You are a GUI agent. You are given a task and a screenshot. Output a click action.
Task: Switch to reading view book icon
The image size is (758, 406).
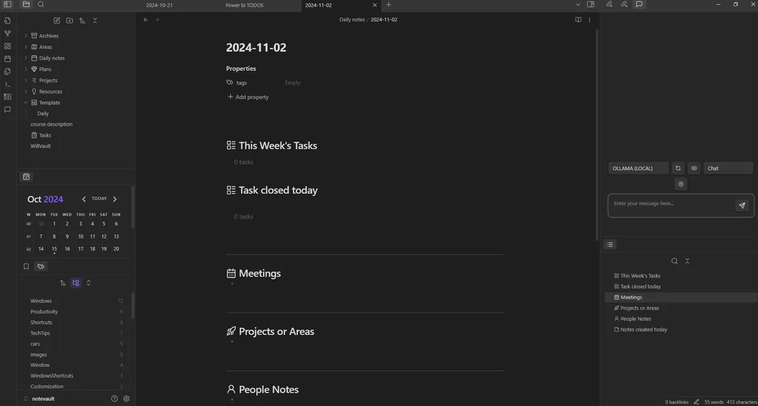(578, 20)
